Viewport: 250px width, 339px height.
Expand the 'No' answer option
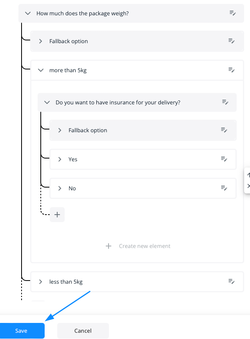coord(60,188)
